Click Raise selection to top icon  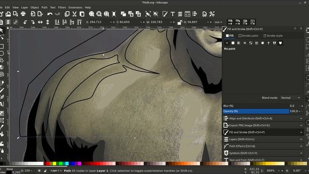79,22
